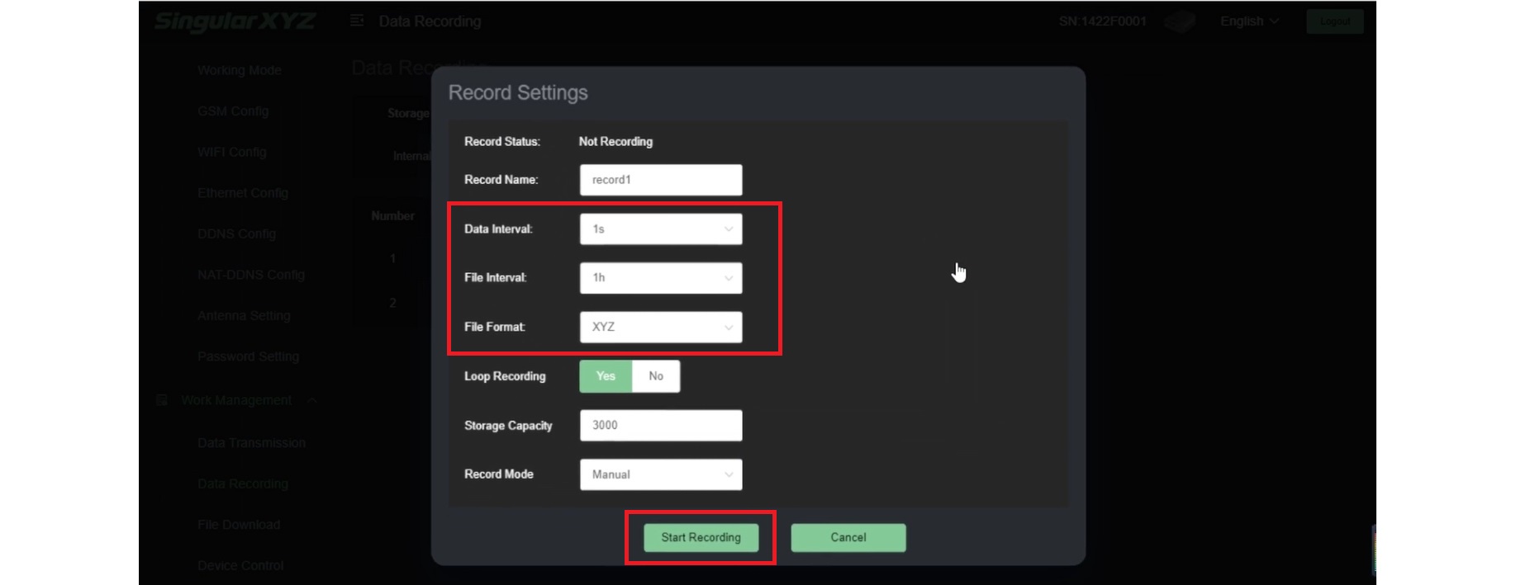Open Data Transmission in the sidebar

tap(251, 443)
